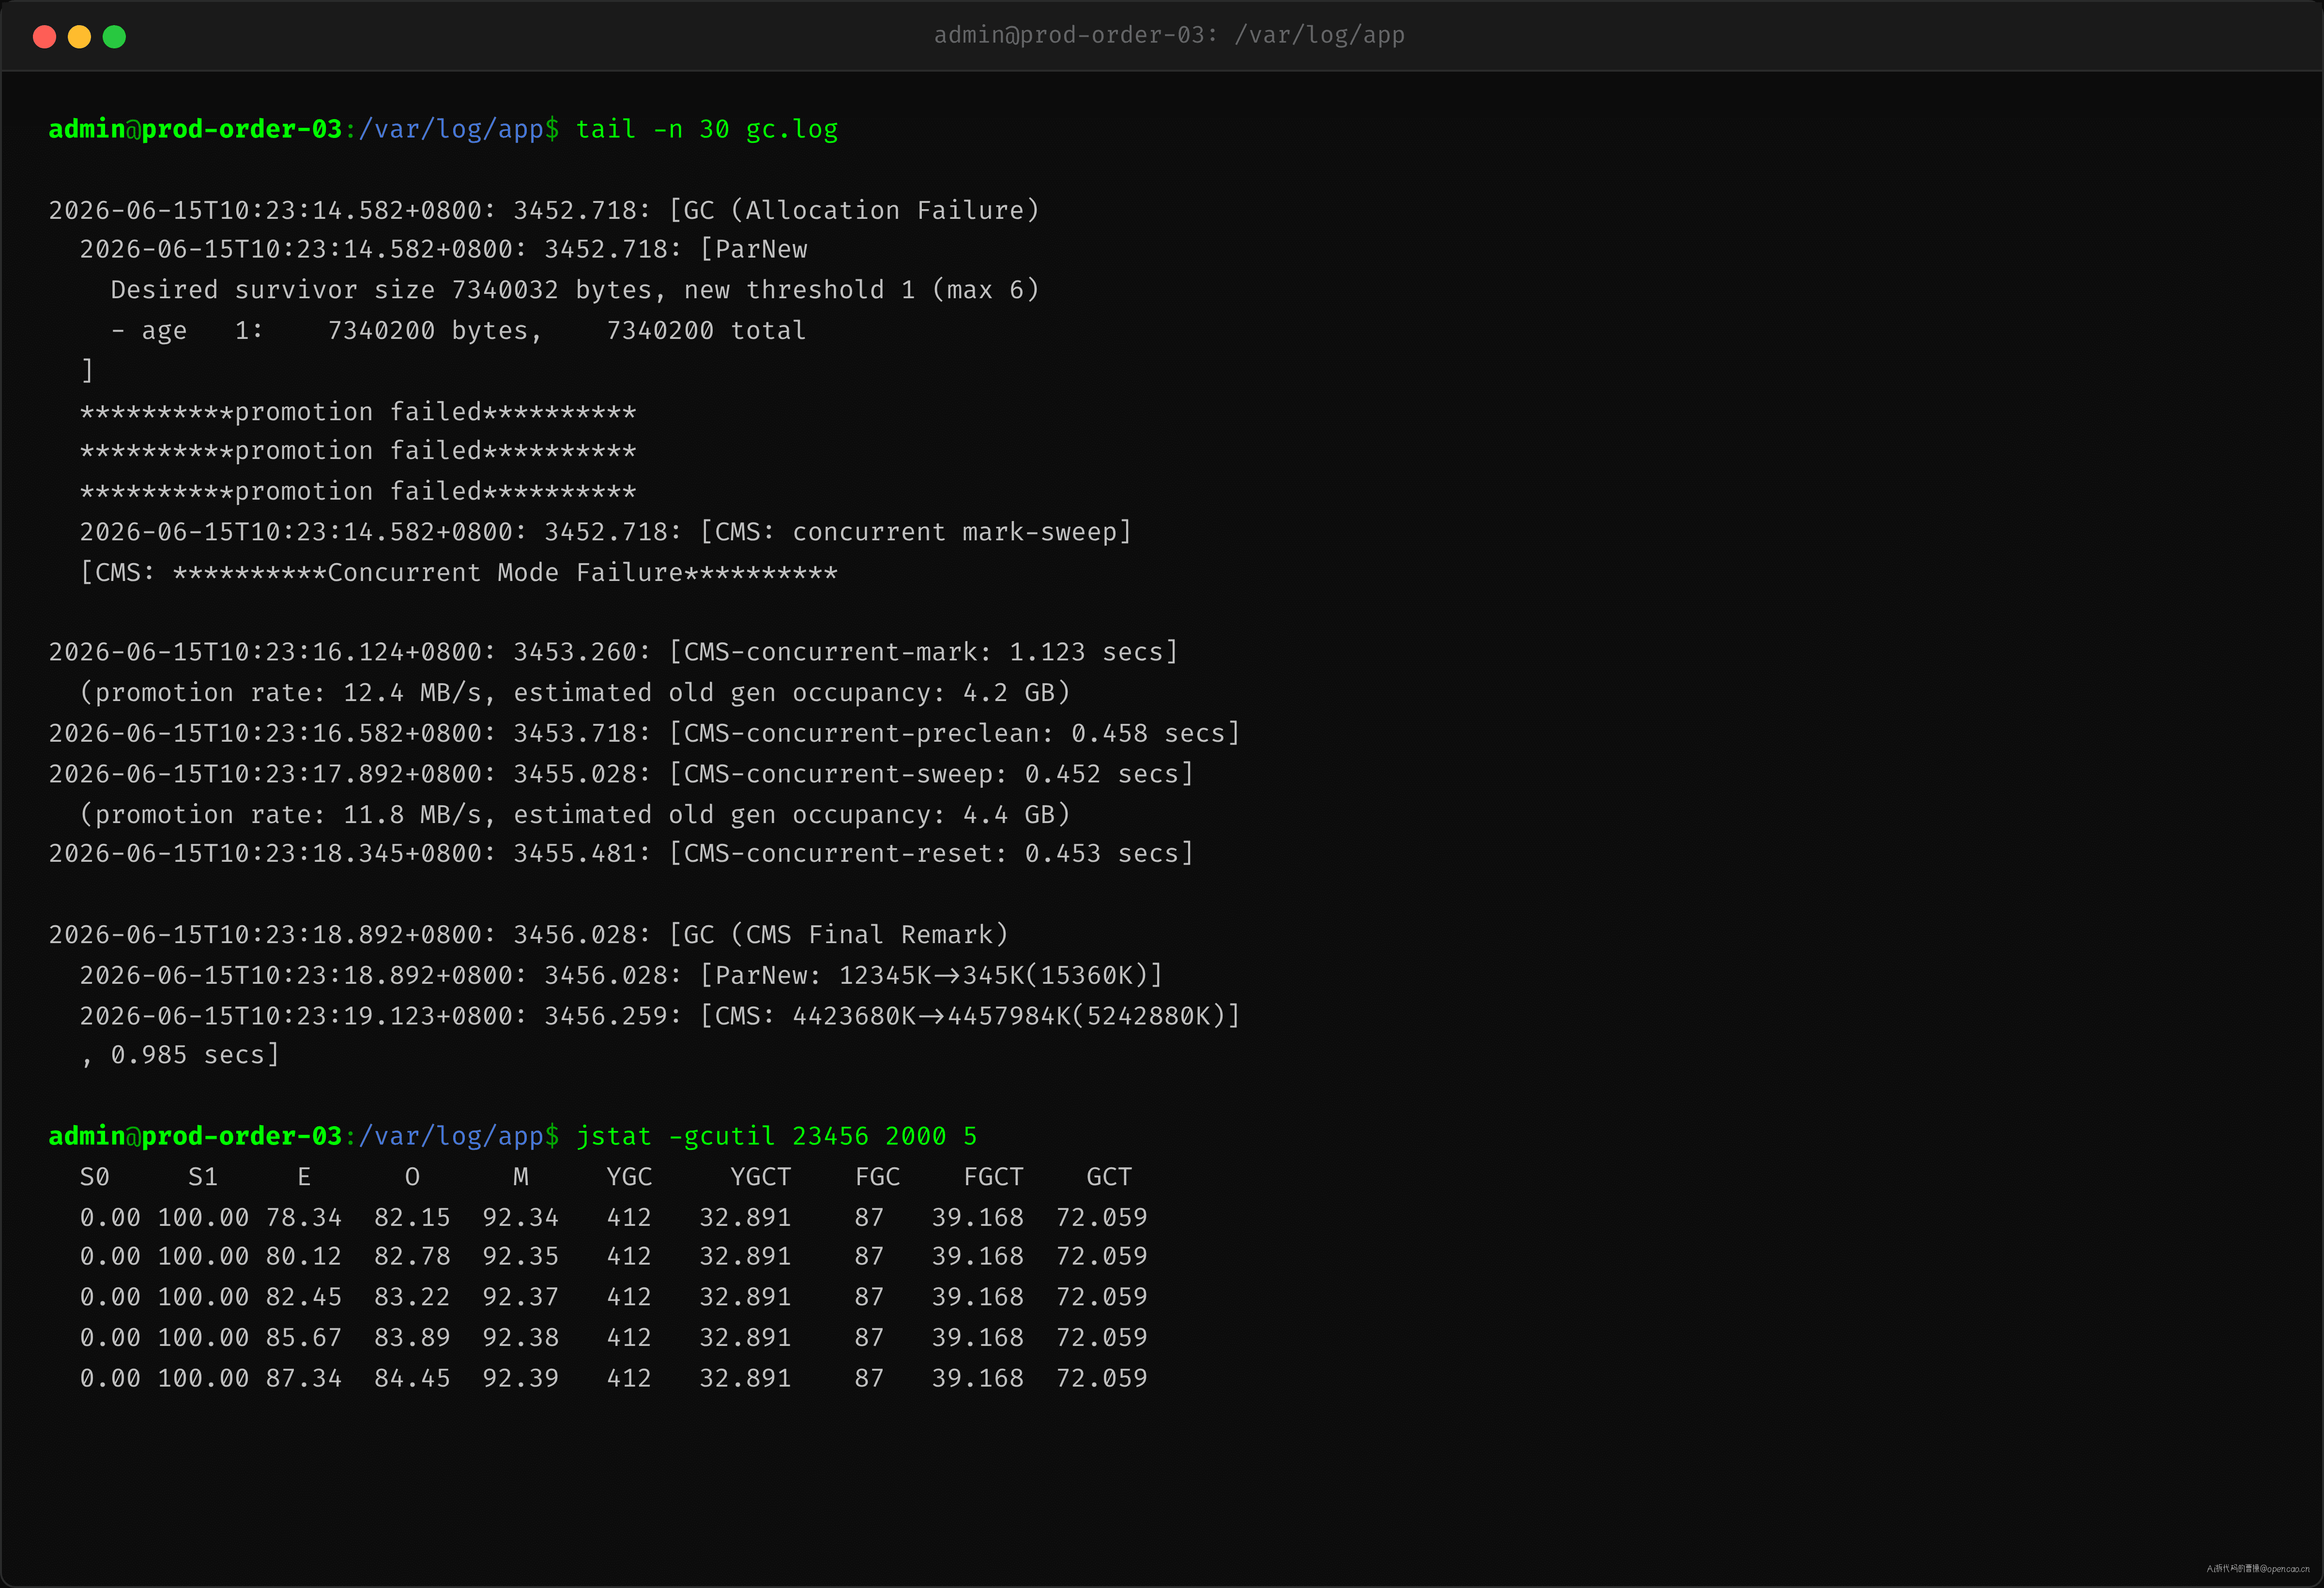Click the Eden value 82.45

pos(304,1298)
